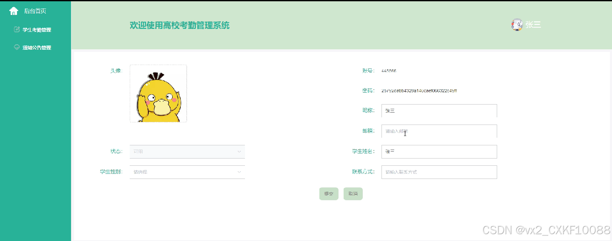Click the user avatar icon beside 张三
The width and height of the screenshot is (612, 241).
click(517, 25)
